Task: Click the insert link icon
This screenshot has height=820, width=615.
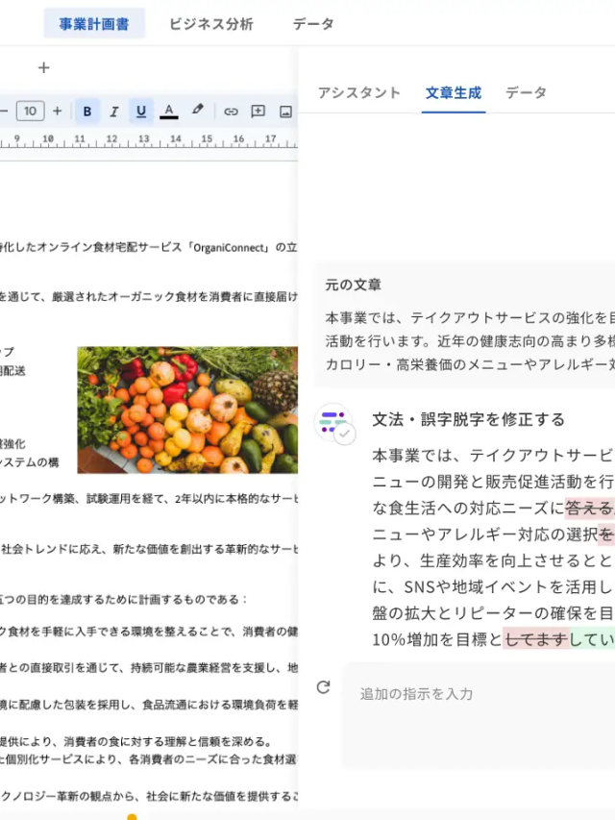Action: [x=231, y=112]
